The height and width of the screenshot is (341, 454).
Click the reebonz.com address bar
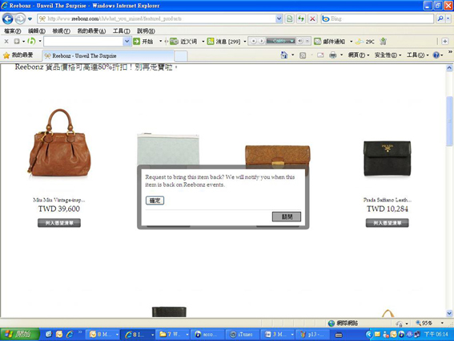point(156,19)
